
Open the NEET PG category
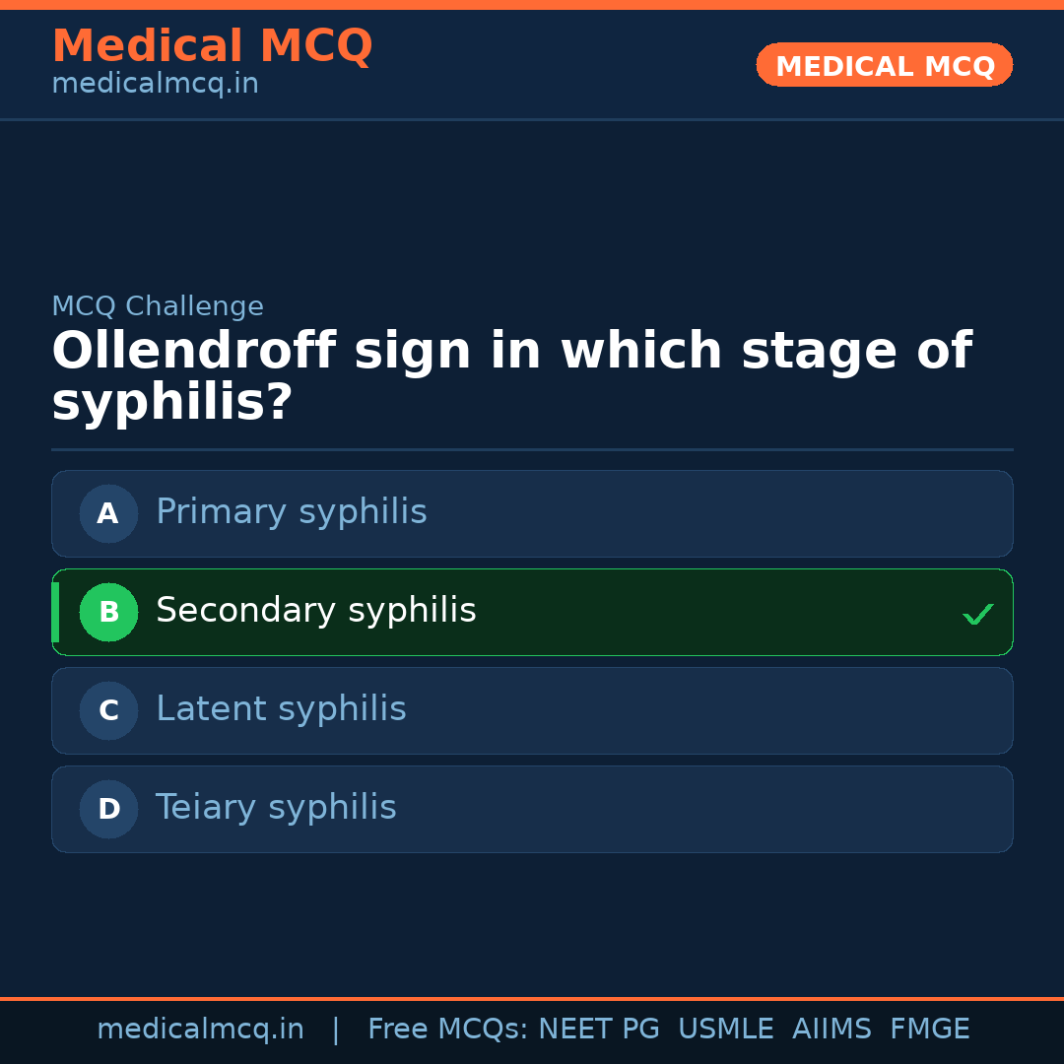598,1028
